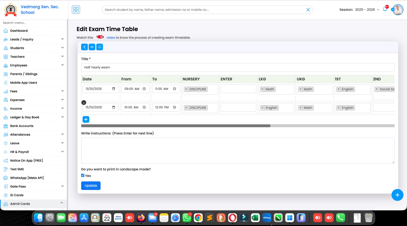Toggle the landscape mode Yes checkbox
407x226 pixels.
(x=83, y=176)
